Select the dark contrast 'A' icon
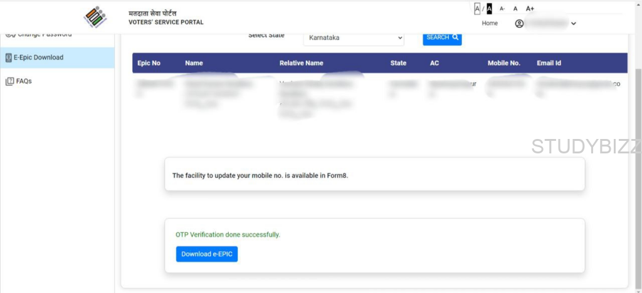 [489, 9]
